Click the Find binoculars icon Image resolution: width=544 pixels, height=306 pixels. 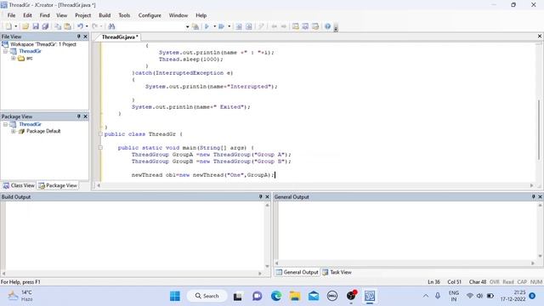click(111, 26)
